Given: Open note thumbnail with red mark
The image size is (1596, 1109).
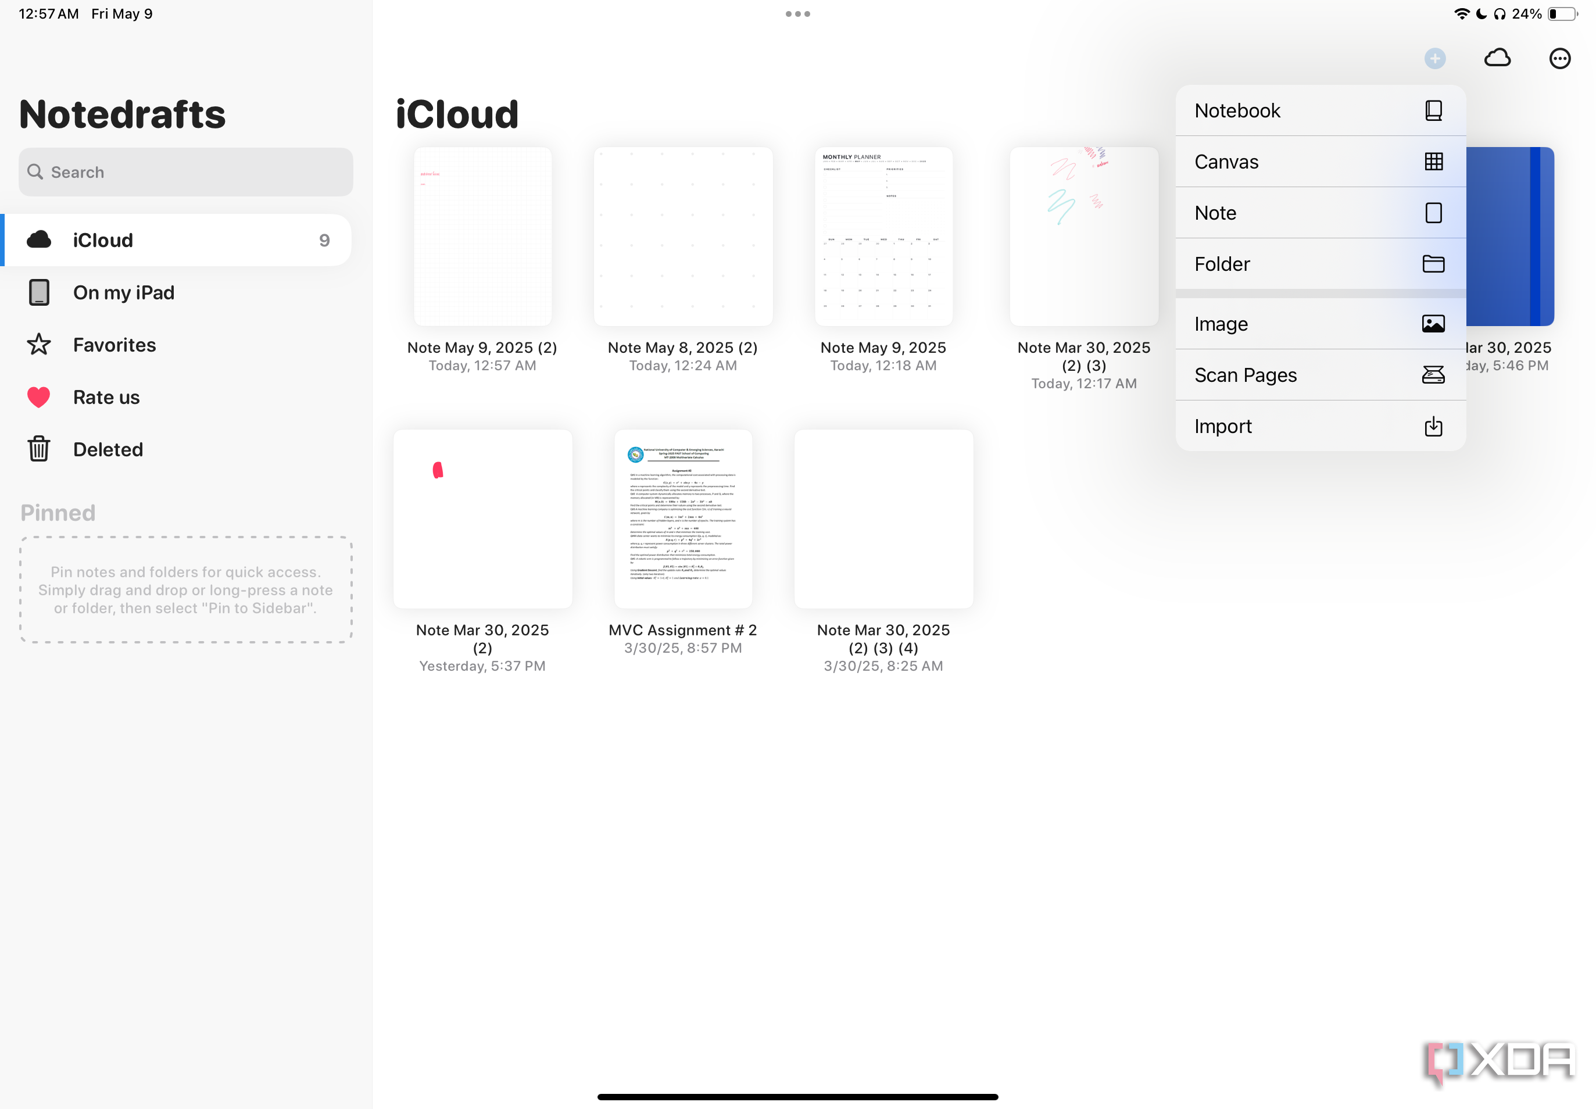Looking at the screenshot, I should pyautogui.click(x=482, y=519).
